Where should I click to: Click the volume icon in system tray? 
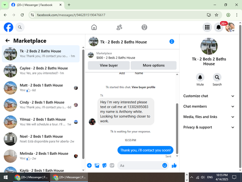[203, 177]
